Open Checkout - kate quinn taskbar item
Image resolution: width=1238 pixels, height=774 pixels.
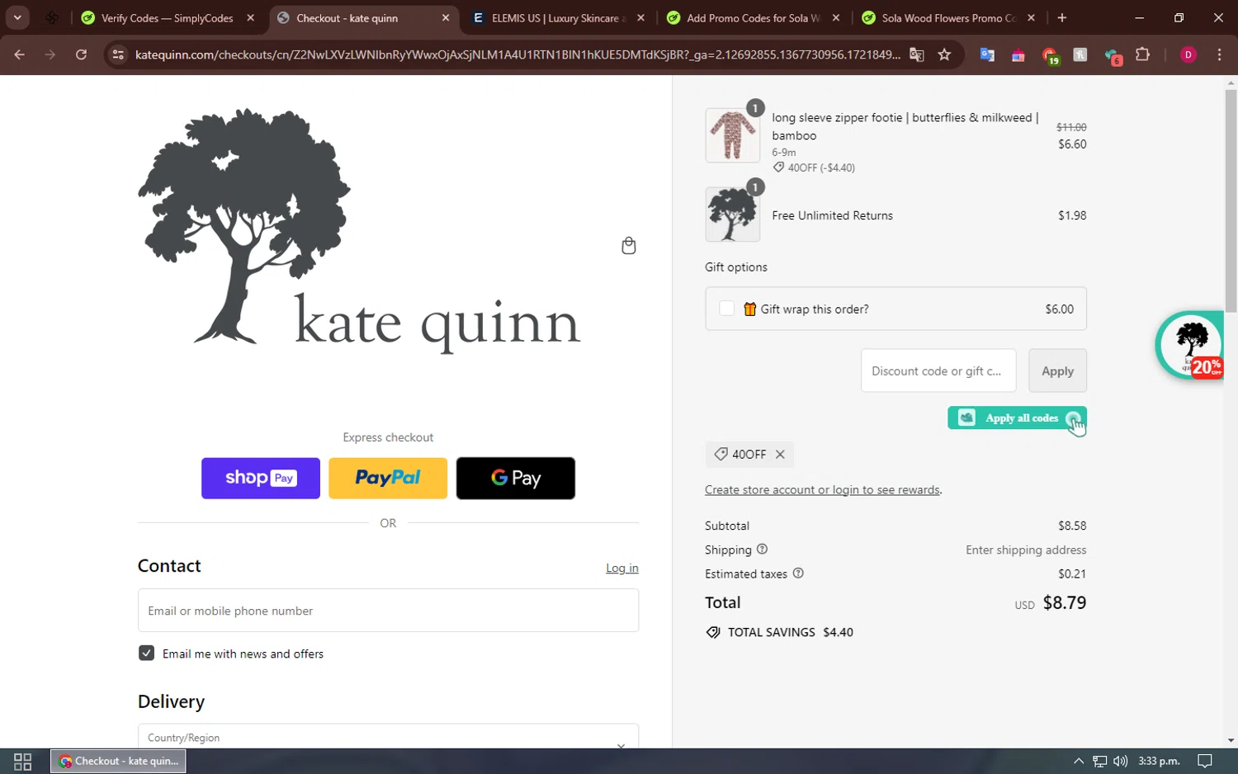point(119,761)
